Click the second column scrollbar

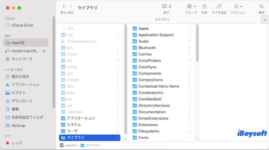point(197,43)
